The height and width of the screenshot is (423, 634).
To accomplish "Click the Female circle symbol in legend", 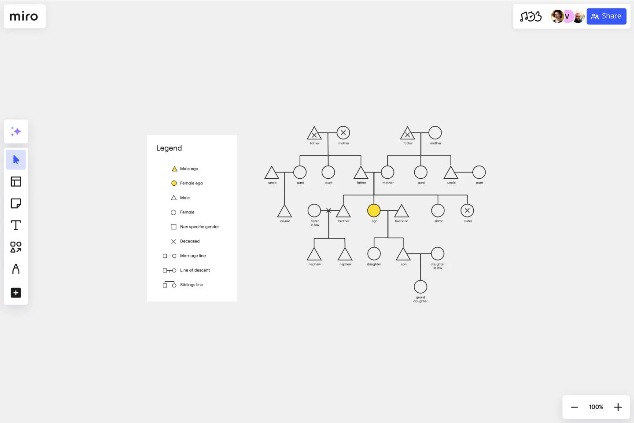I will (x=173, y=212).
